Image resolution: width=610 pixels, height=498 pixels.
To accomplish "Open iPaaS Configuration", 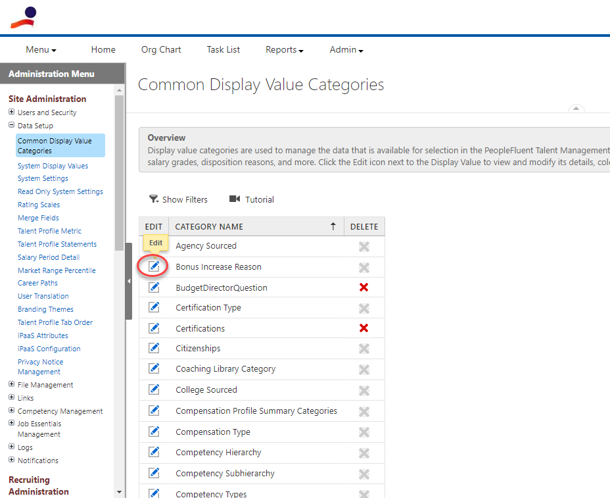I will [x=49, y=349].
